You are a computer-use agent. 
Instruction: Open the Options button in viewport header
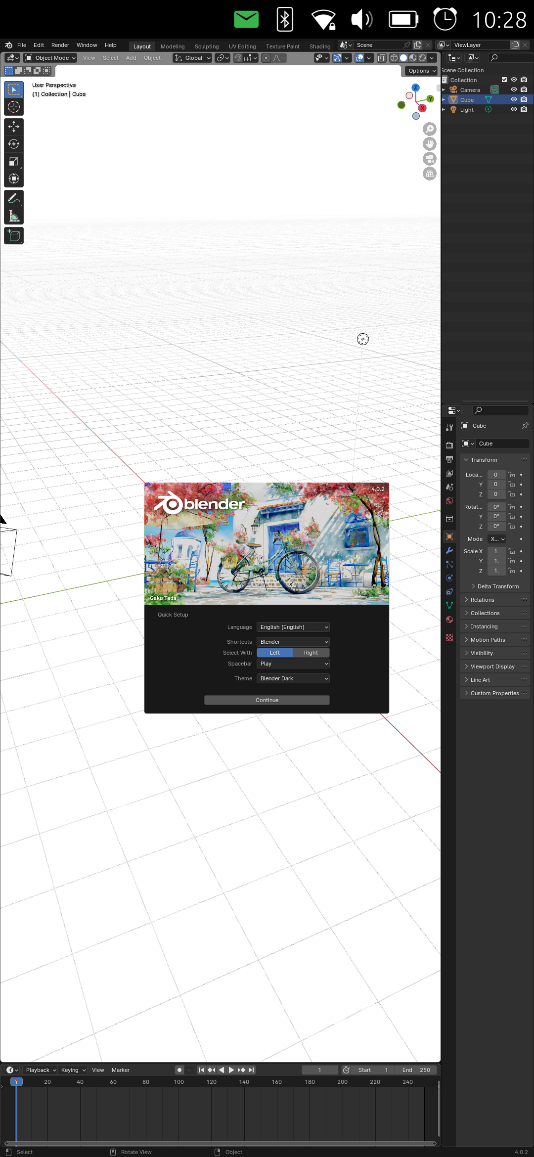422,71
